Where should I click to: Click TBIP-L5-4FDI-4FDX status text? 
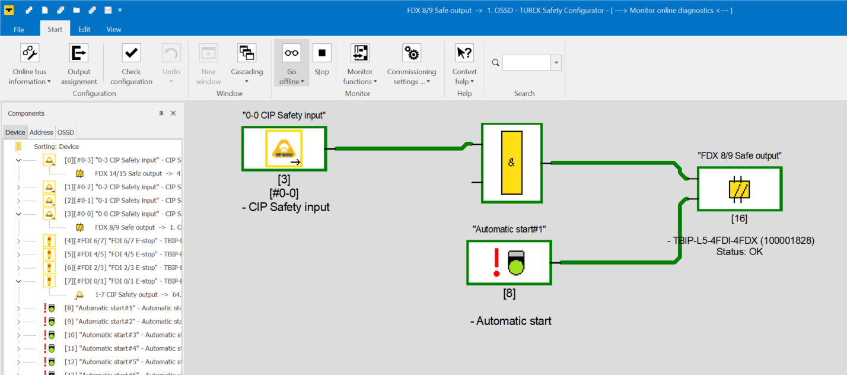click(x=740, y=246)
